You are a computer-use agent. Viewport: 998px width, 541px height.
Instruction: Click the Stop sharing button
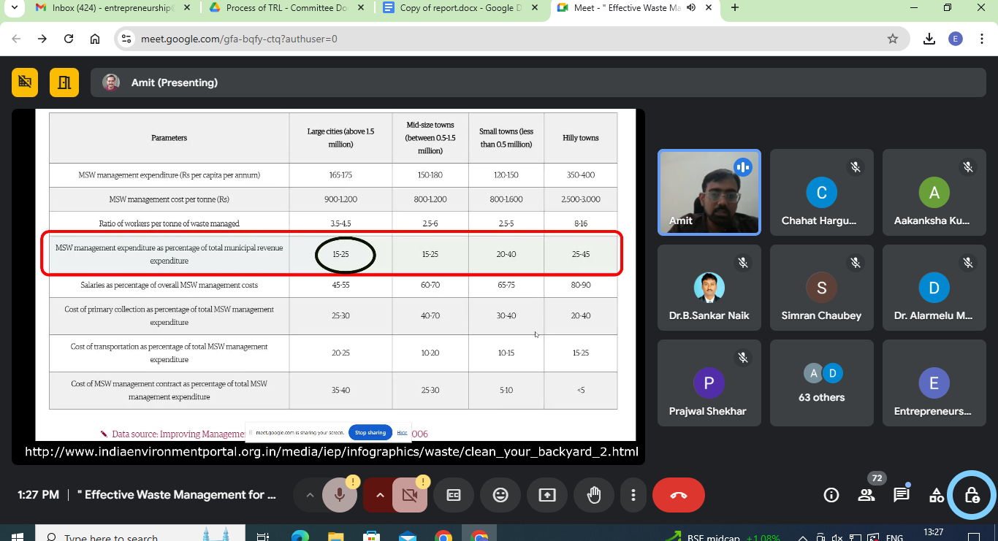(x=370, y=432)
